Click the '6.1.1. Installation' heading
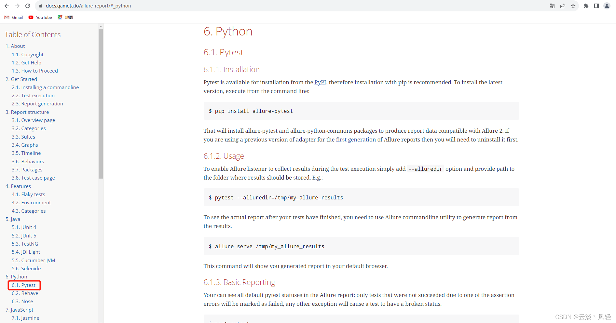616x323 pixels. tap(231, 70)
